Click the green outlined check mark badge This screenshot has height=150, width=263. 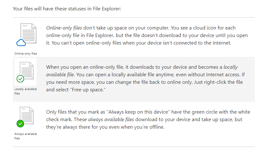20,79
